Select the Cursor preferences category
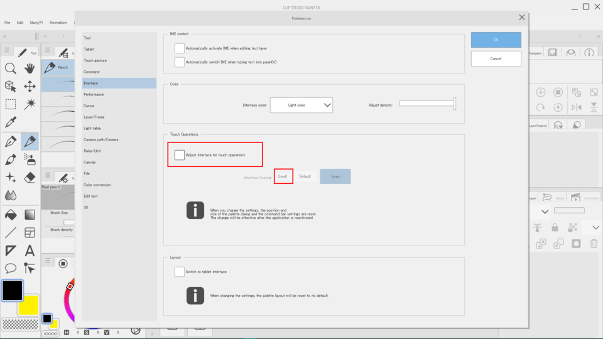Screen dimensions: 603x339 [x=119, y=105]
